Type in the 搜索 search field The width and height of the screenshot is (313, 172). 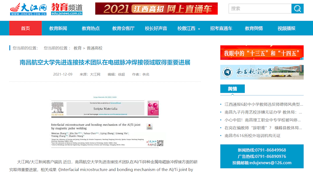pos(260,8)
